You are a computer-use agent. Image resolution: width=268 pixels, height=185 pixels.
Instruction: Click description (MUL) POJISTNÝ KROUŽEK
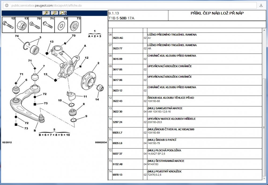coord(165,172)
